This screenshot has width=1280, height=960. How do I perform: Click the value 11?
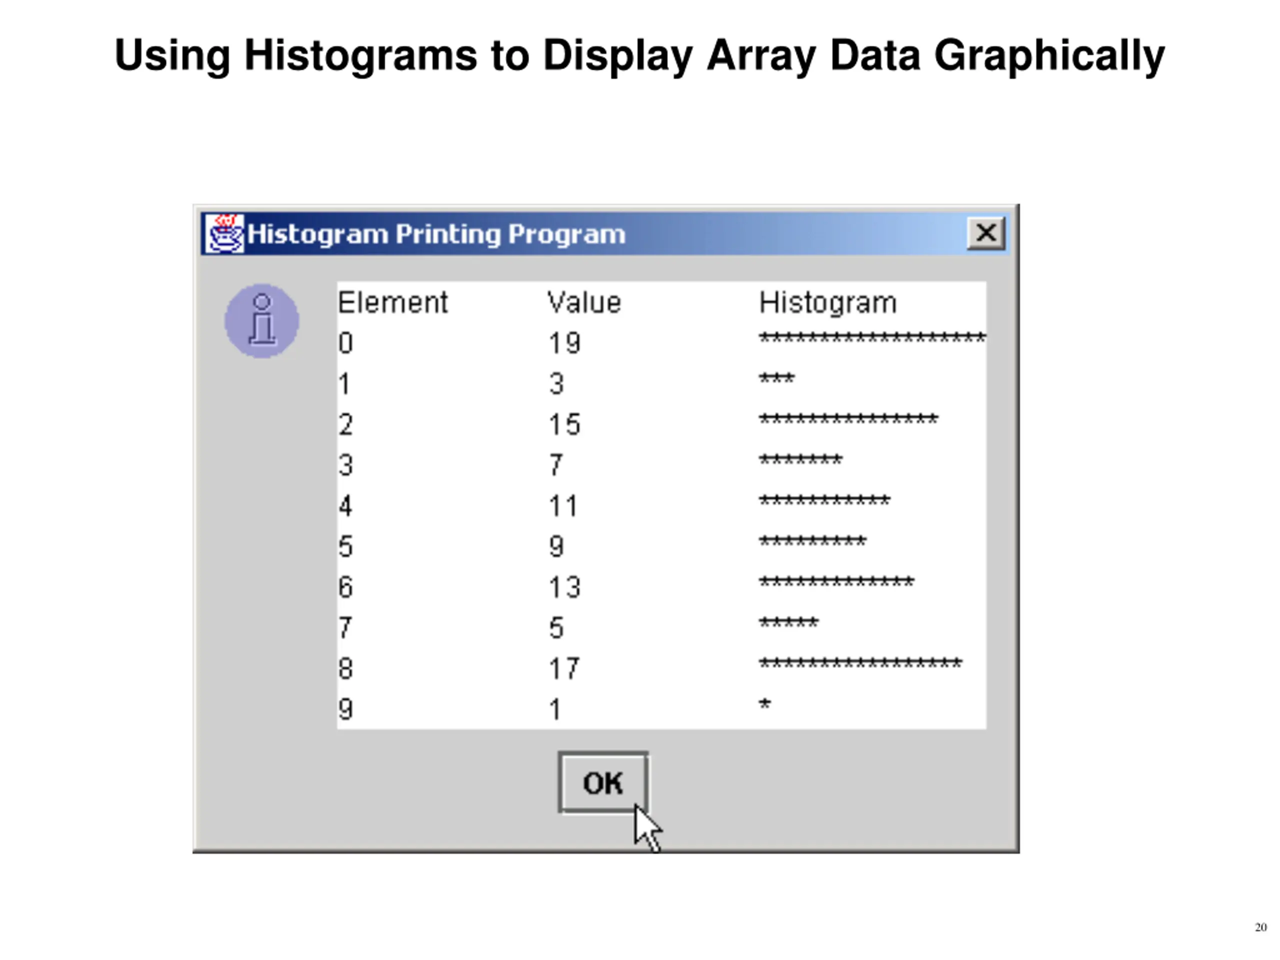pyautogui.click(x=563, y=506)
